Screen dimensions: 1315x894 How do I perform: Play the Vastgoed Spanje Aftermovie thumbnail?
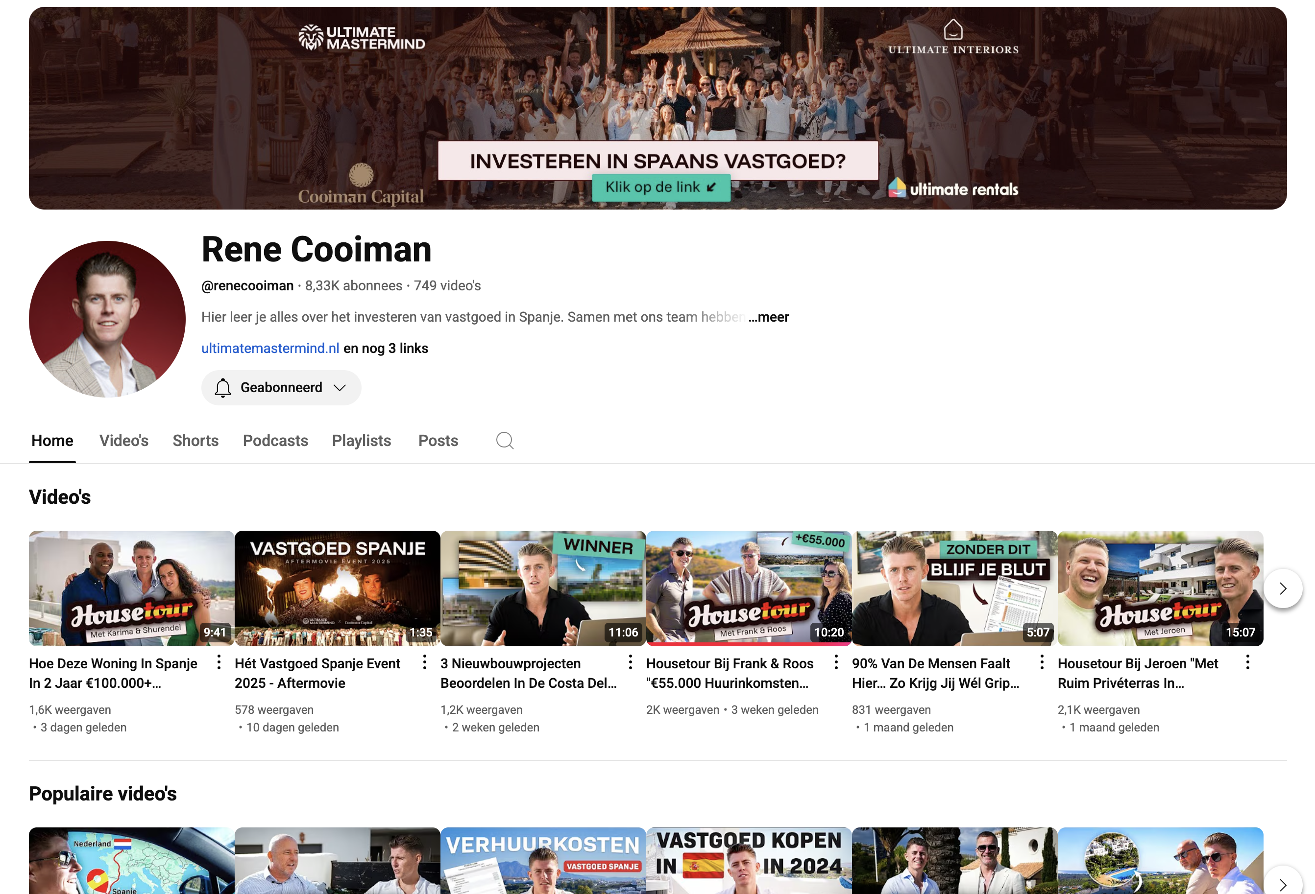pos(337,588)
